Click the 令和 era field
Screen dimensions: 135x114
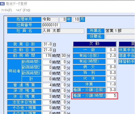click(x=51, y=20)
